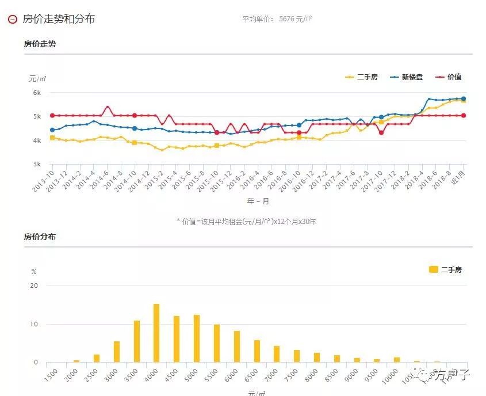Select red 价值 marker at 2017-10

point(381,132)
